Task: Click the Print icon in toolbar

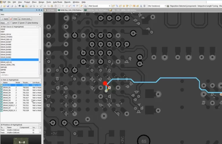Action: pyautogui.click(x=12, y=6)
